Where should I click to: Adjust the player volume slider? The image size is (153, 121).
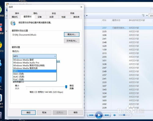124,115
